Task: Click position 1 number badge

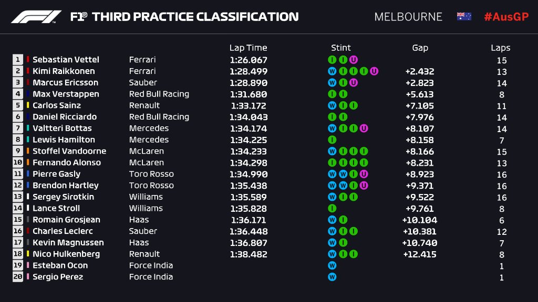Action: (x=18, y=60)
